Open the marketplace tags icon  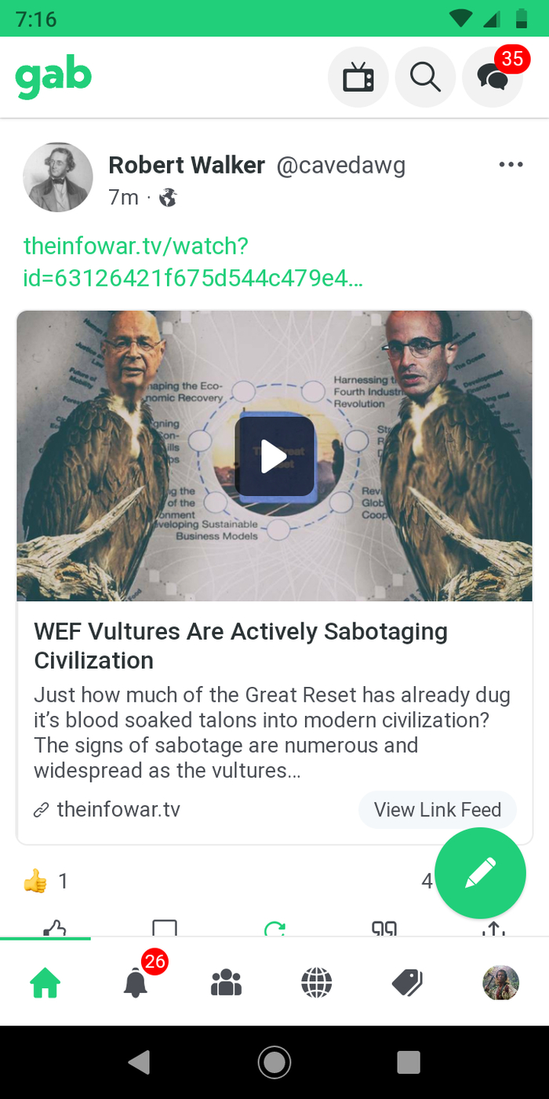coord(407,982)
